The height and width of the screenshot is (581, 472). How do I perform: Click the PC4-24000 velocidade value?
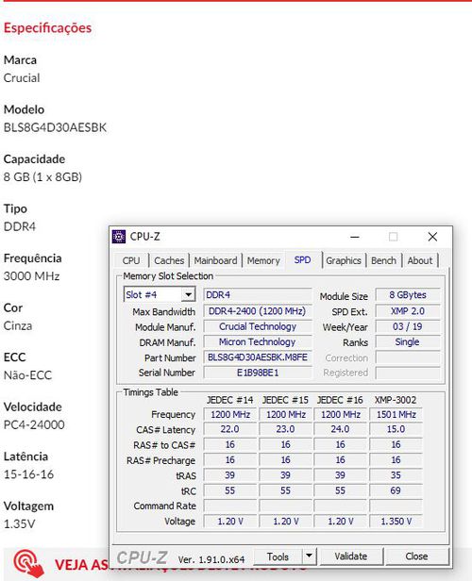34,424
